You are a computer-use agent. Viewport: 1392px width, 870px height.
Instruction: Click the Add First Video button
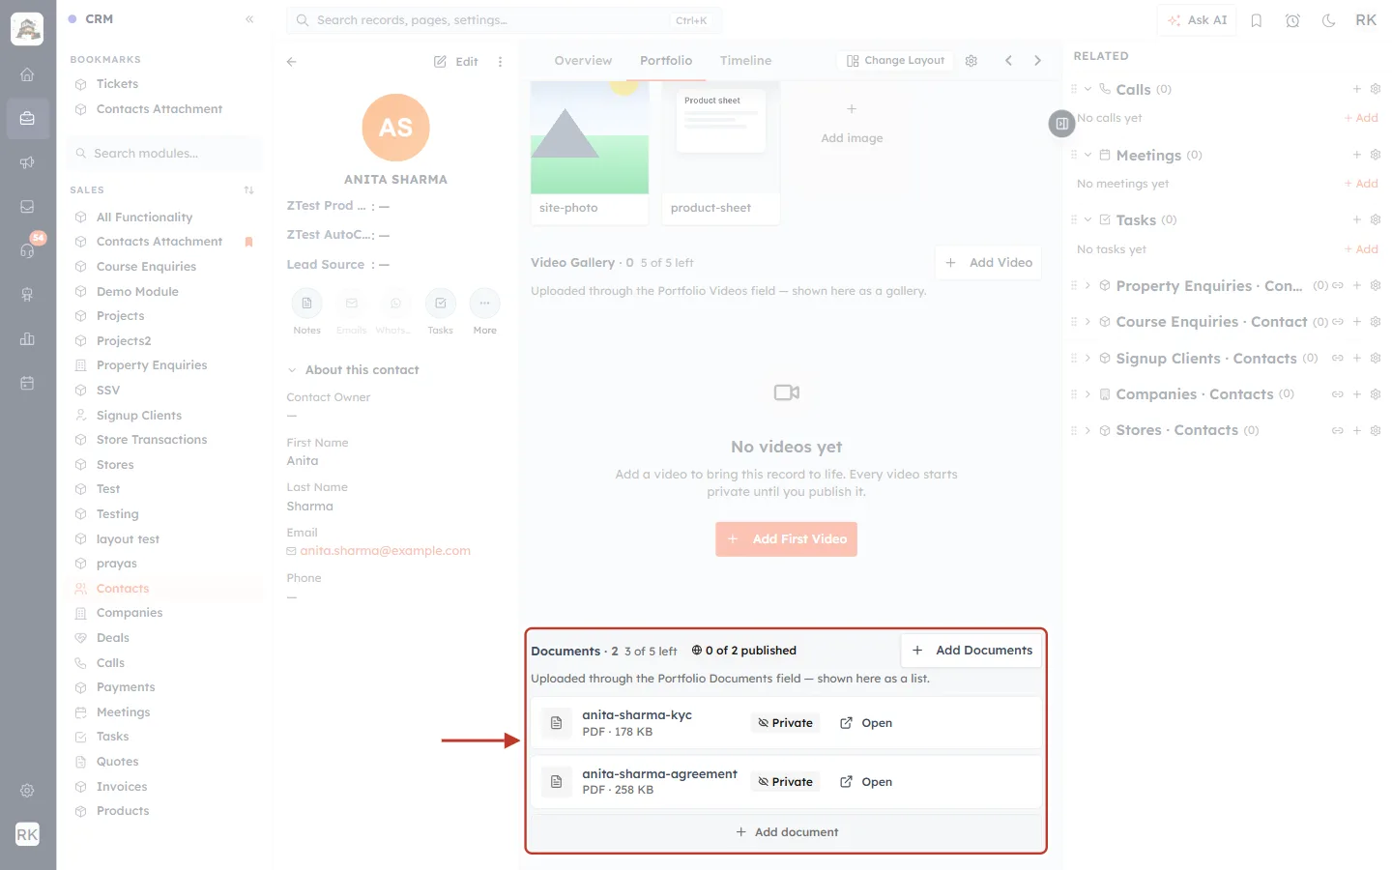point(786,539)
